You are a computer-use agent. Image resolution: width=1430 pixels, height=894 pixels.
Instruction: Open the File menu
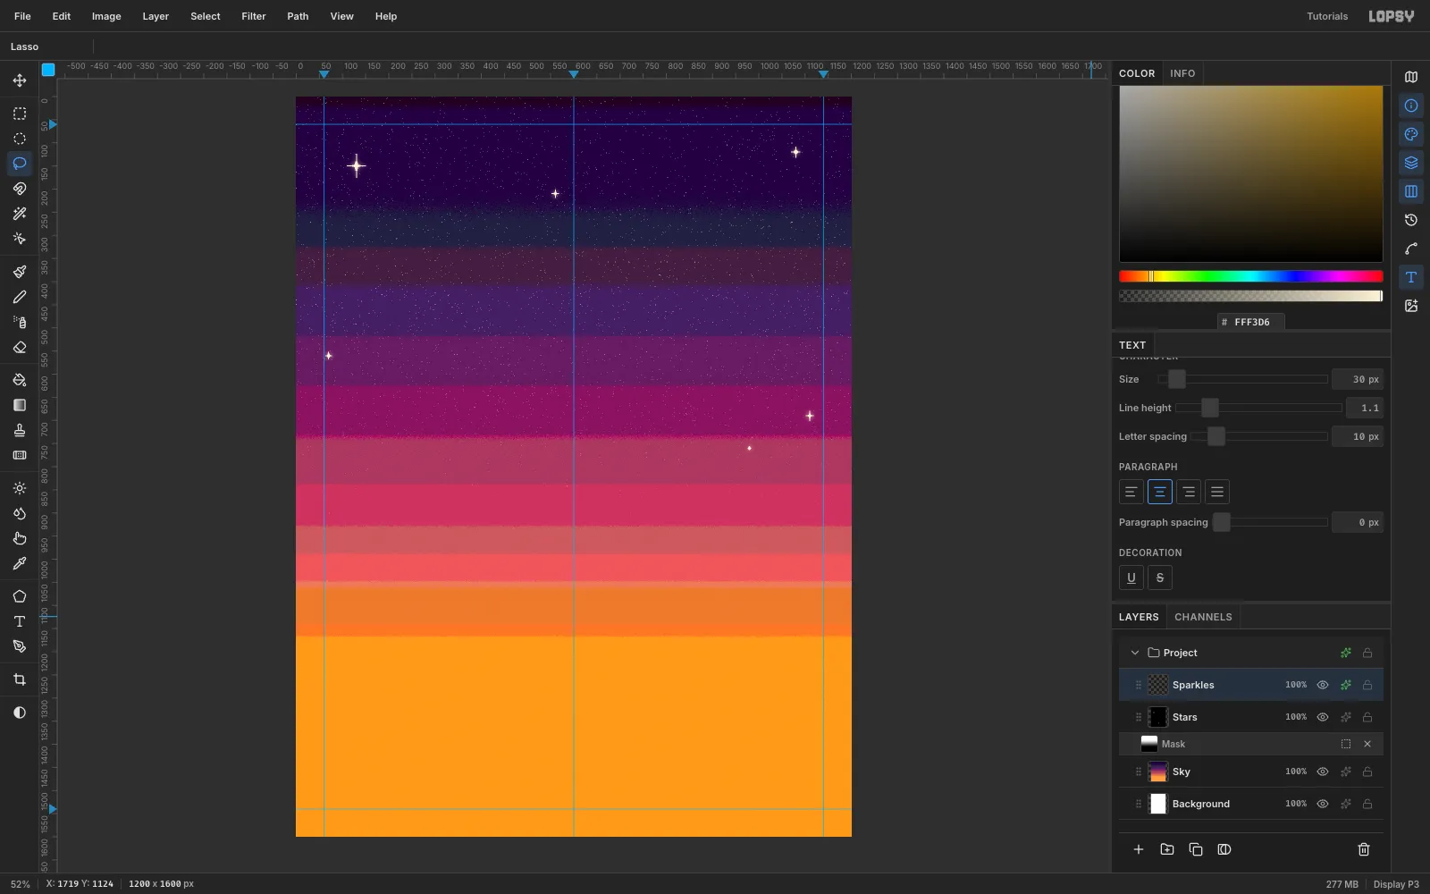click(22, 16)
